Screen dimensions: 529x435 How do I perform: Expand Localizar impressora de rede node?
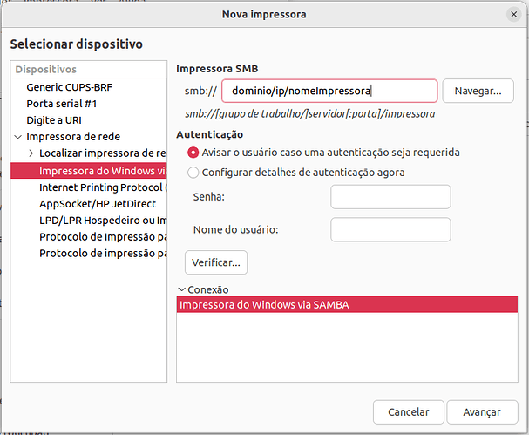[31, 153]
